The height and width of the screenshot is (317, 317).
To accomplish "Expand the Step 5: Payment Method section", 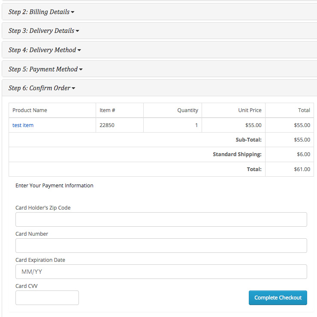I will click(x=45, y=69).
